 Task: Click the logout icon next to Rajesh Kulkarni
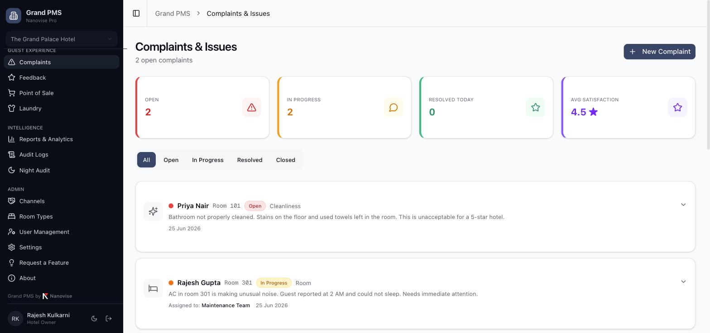[109, 319]
